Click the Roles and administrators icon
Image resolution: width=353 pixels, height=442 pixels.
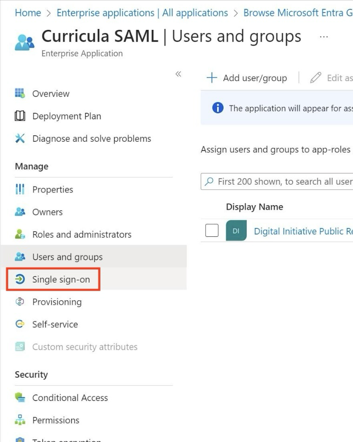tap(20, 234)
